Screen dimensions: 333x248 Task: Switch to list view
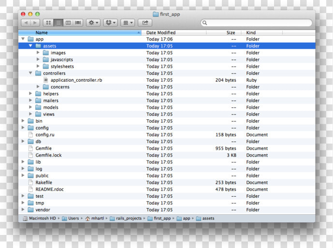(x=58, y=23)
